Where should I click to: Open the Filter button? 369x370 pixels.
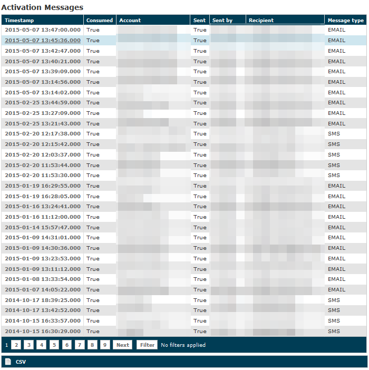(147, 345)
